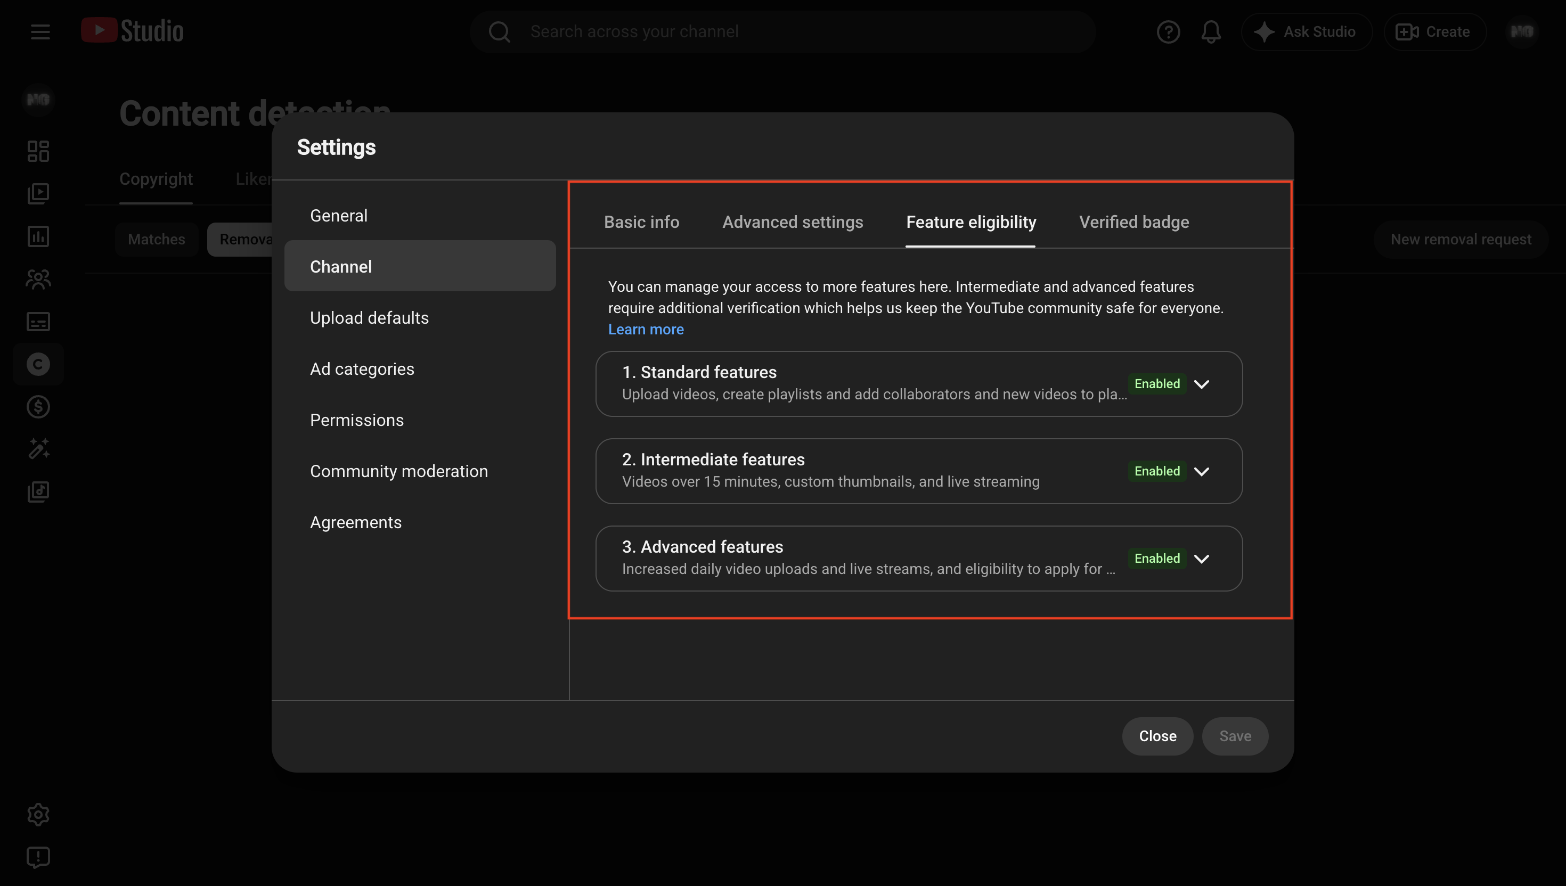Switch to the Verified badge tab
The height and width of the screenshot is (886, 1566).
click(1134, 222)
